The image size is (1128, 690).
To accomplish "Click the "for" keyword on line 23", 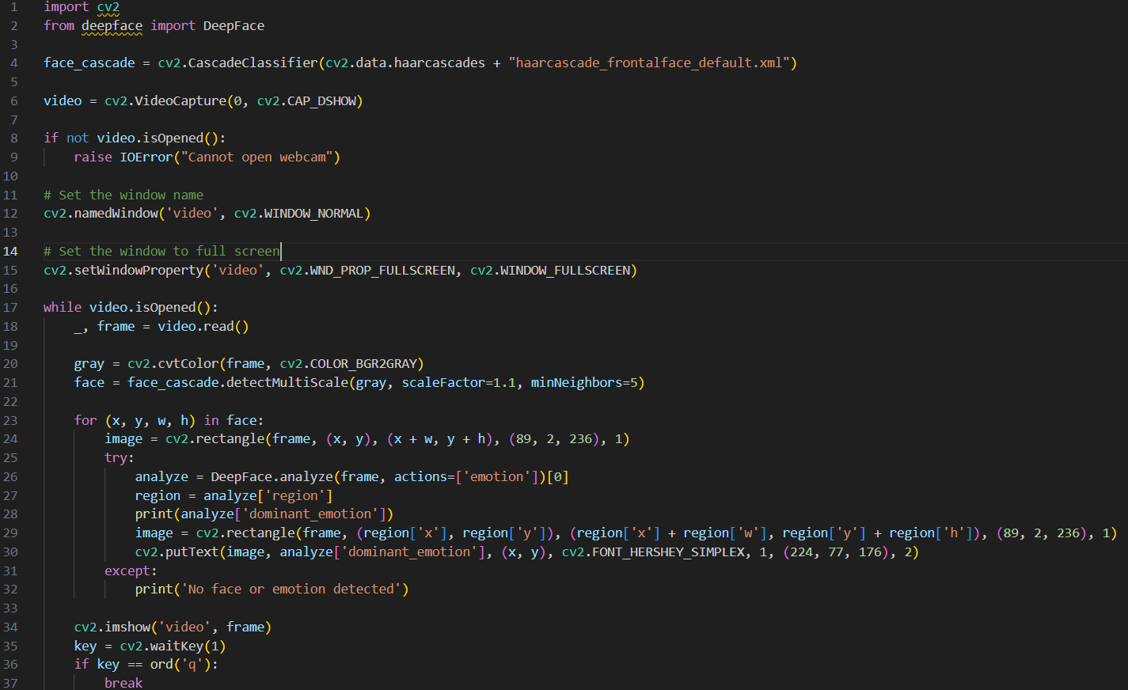I will pyautogui.click(x=85, y=420).
